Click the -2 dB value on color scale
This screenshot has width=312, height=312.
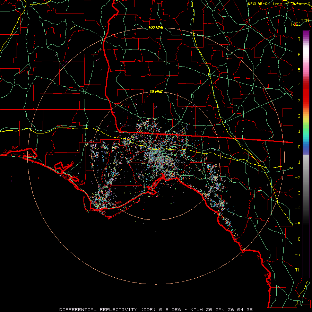[x=298, y=178]
